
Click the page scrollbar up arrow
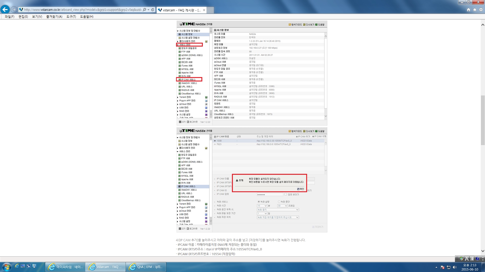(483, 25)
